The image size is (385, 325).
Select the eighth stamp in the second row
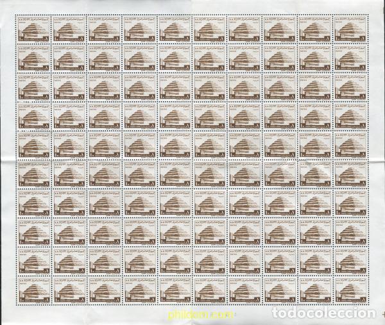(280, 58)
